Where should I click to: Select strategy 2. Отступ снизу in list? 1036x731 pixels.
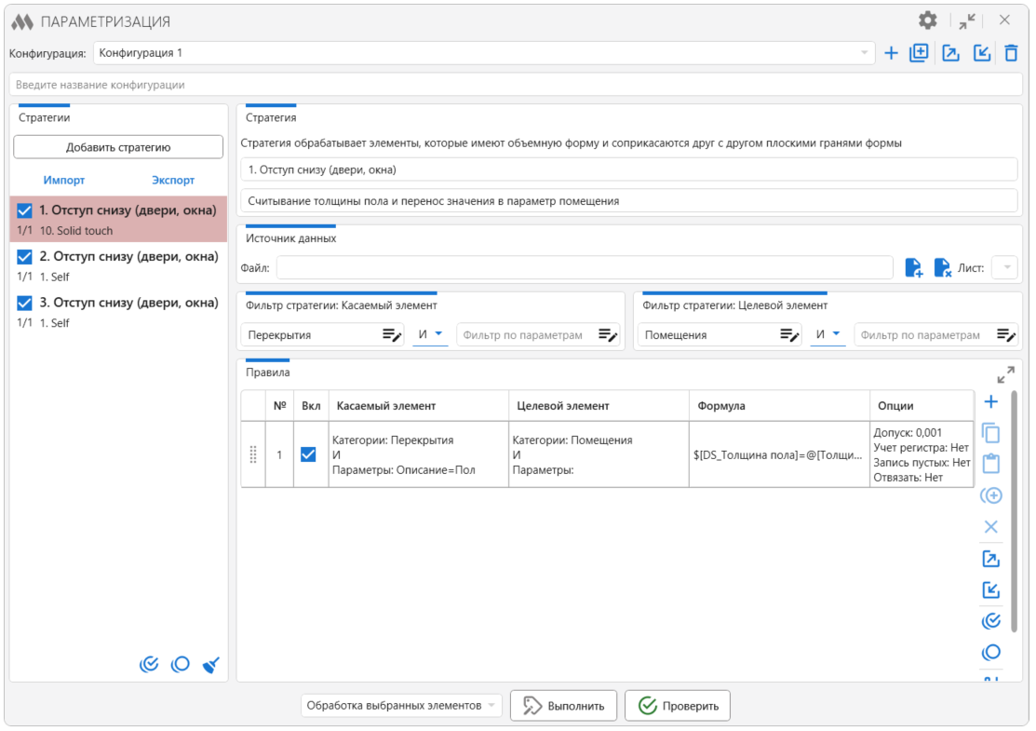(118, 265)
